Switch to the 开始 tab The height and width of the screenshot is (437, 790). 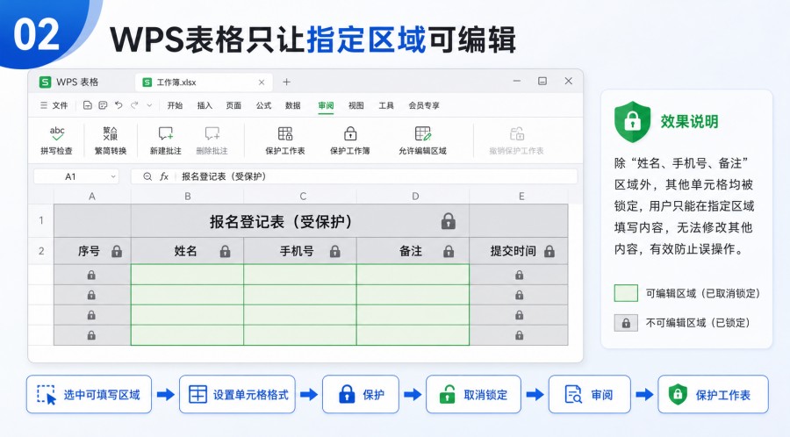click(x=175, y=105)
